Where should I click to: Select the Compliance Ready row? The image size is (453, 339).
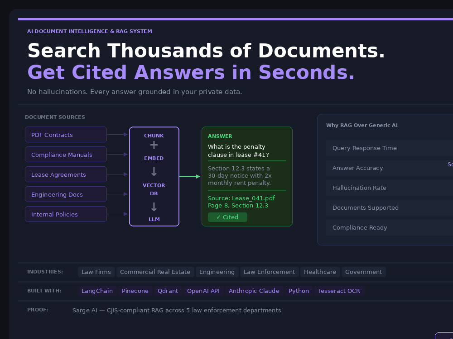(390, 227)
